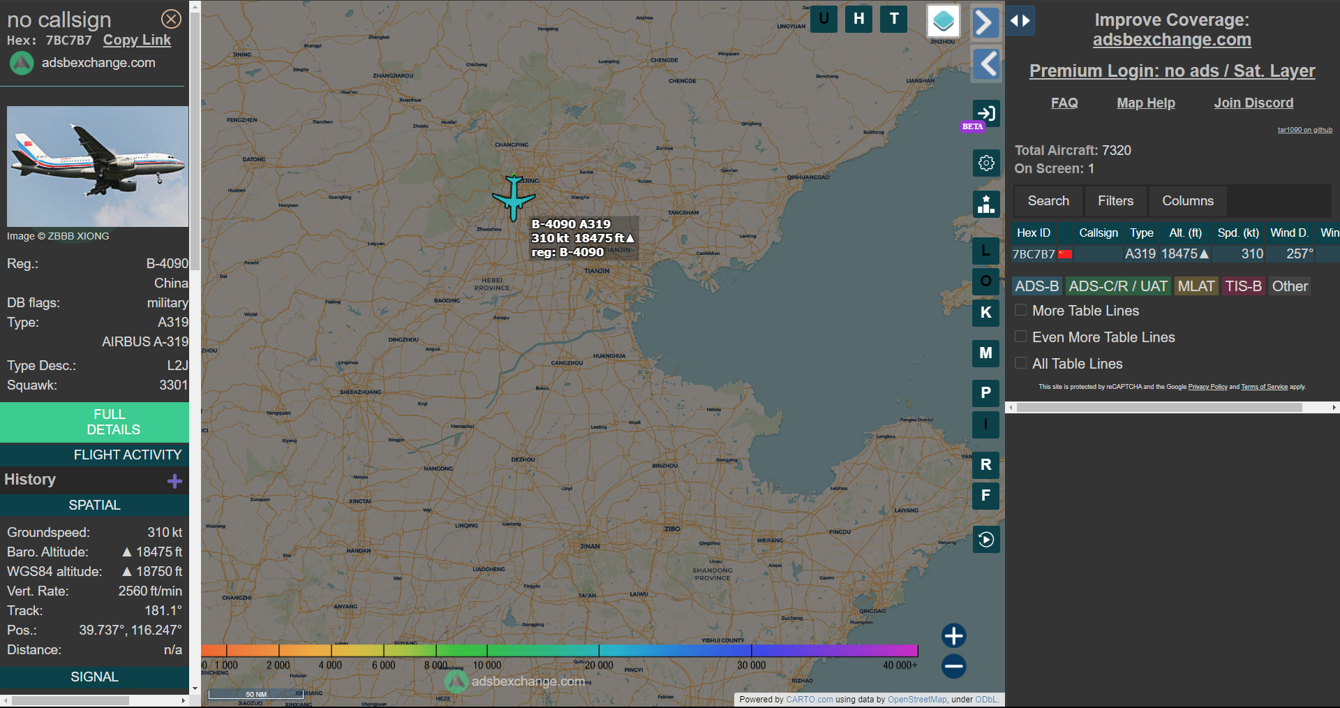Close the selected aircraft info panel
This screenshot has width=1340, height=708.
[x=171, y=19]
